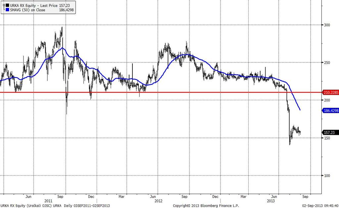This screenshot has width=339, height=208.
Task: Click the Bloomberg Finance L.P. copyright text
Action: pyautogui.click(x=206, y=206)
